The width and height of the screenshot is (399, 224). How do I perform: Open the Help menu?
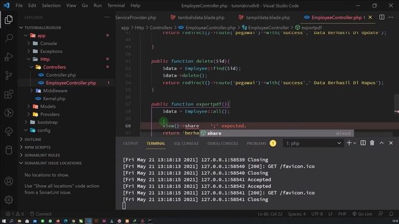[x=135, y=6]
